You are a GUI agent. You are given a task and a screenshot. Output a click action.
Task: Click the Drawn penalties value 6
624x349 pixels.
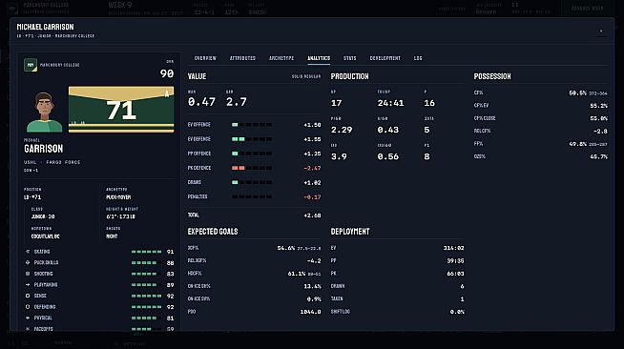[462, 287]
